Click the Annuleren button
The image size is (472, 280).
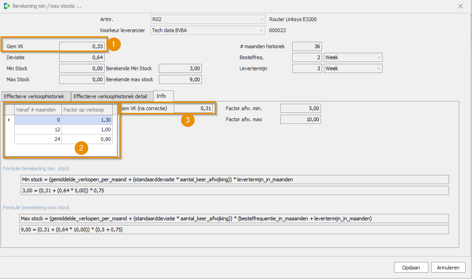449,268
